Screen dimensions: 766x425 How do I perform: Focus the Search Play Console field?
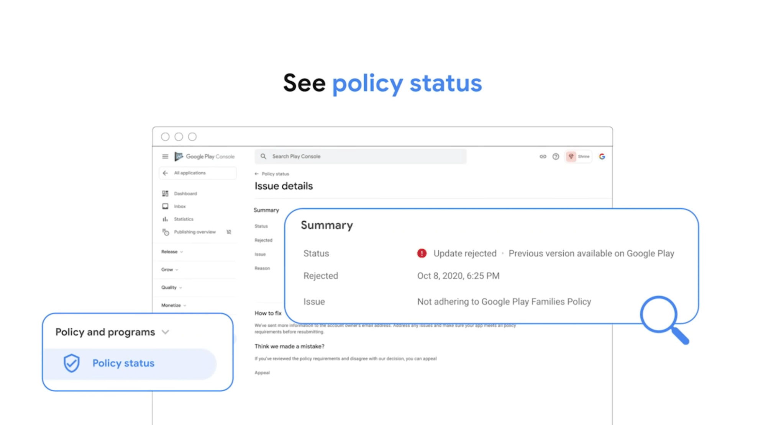(x=361, y=156)
